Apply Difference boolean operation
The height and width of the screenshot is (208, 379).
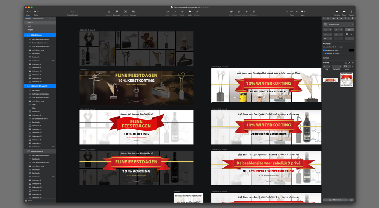254,12
